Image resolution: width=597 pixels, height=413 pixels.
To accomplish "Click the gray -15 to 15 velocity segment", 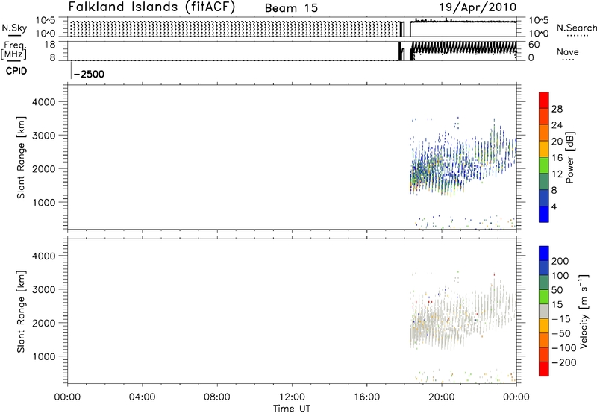I will click(544, 311).
